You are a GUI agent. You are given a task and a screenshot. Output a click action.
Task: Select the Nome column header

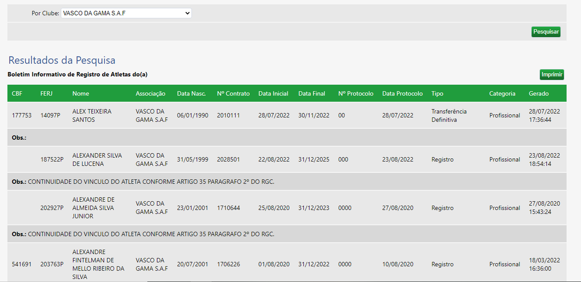80,93
